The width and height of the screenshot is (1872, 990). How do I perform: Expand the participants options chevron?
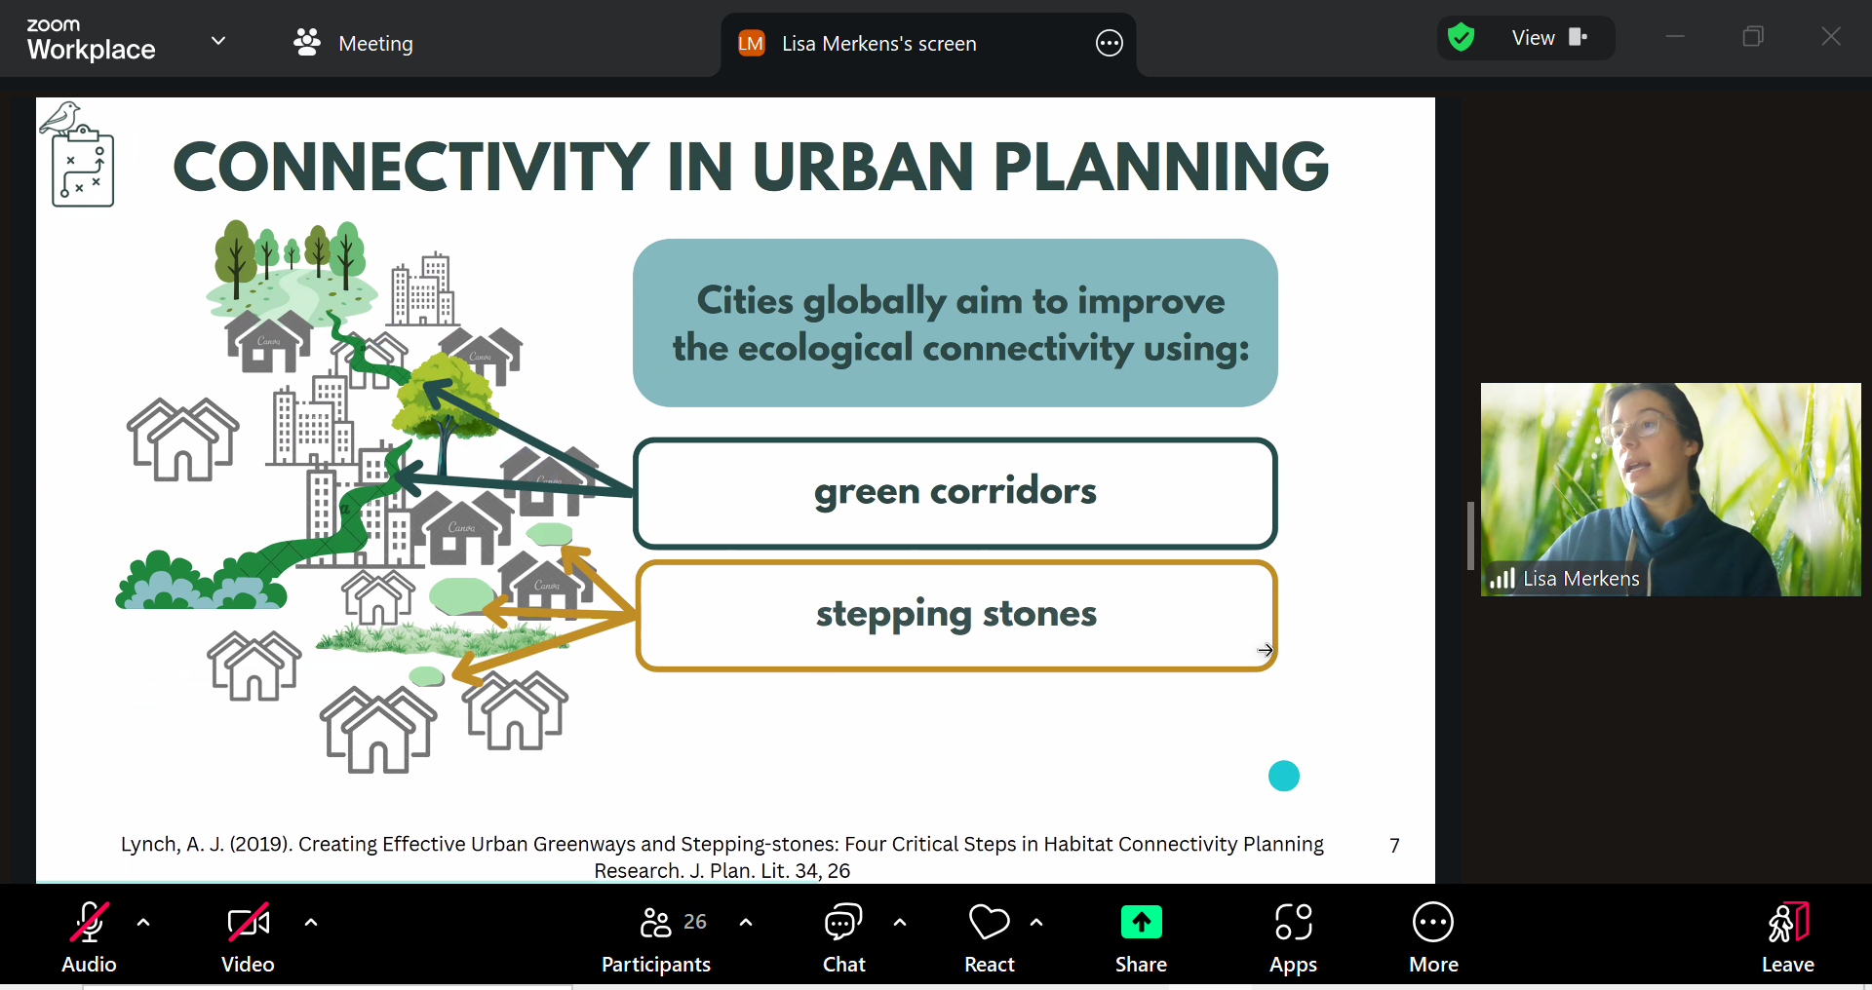click(746, 922)
